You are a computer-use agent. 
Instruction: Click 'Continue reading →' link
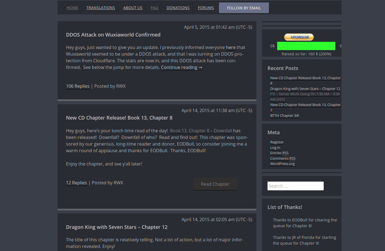tap(182, 67)
